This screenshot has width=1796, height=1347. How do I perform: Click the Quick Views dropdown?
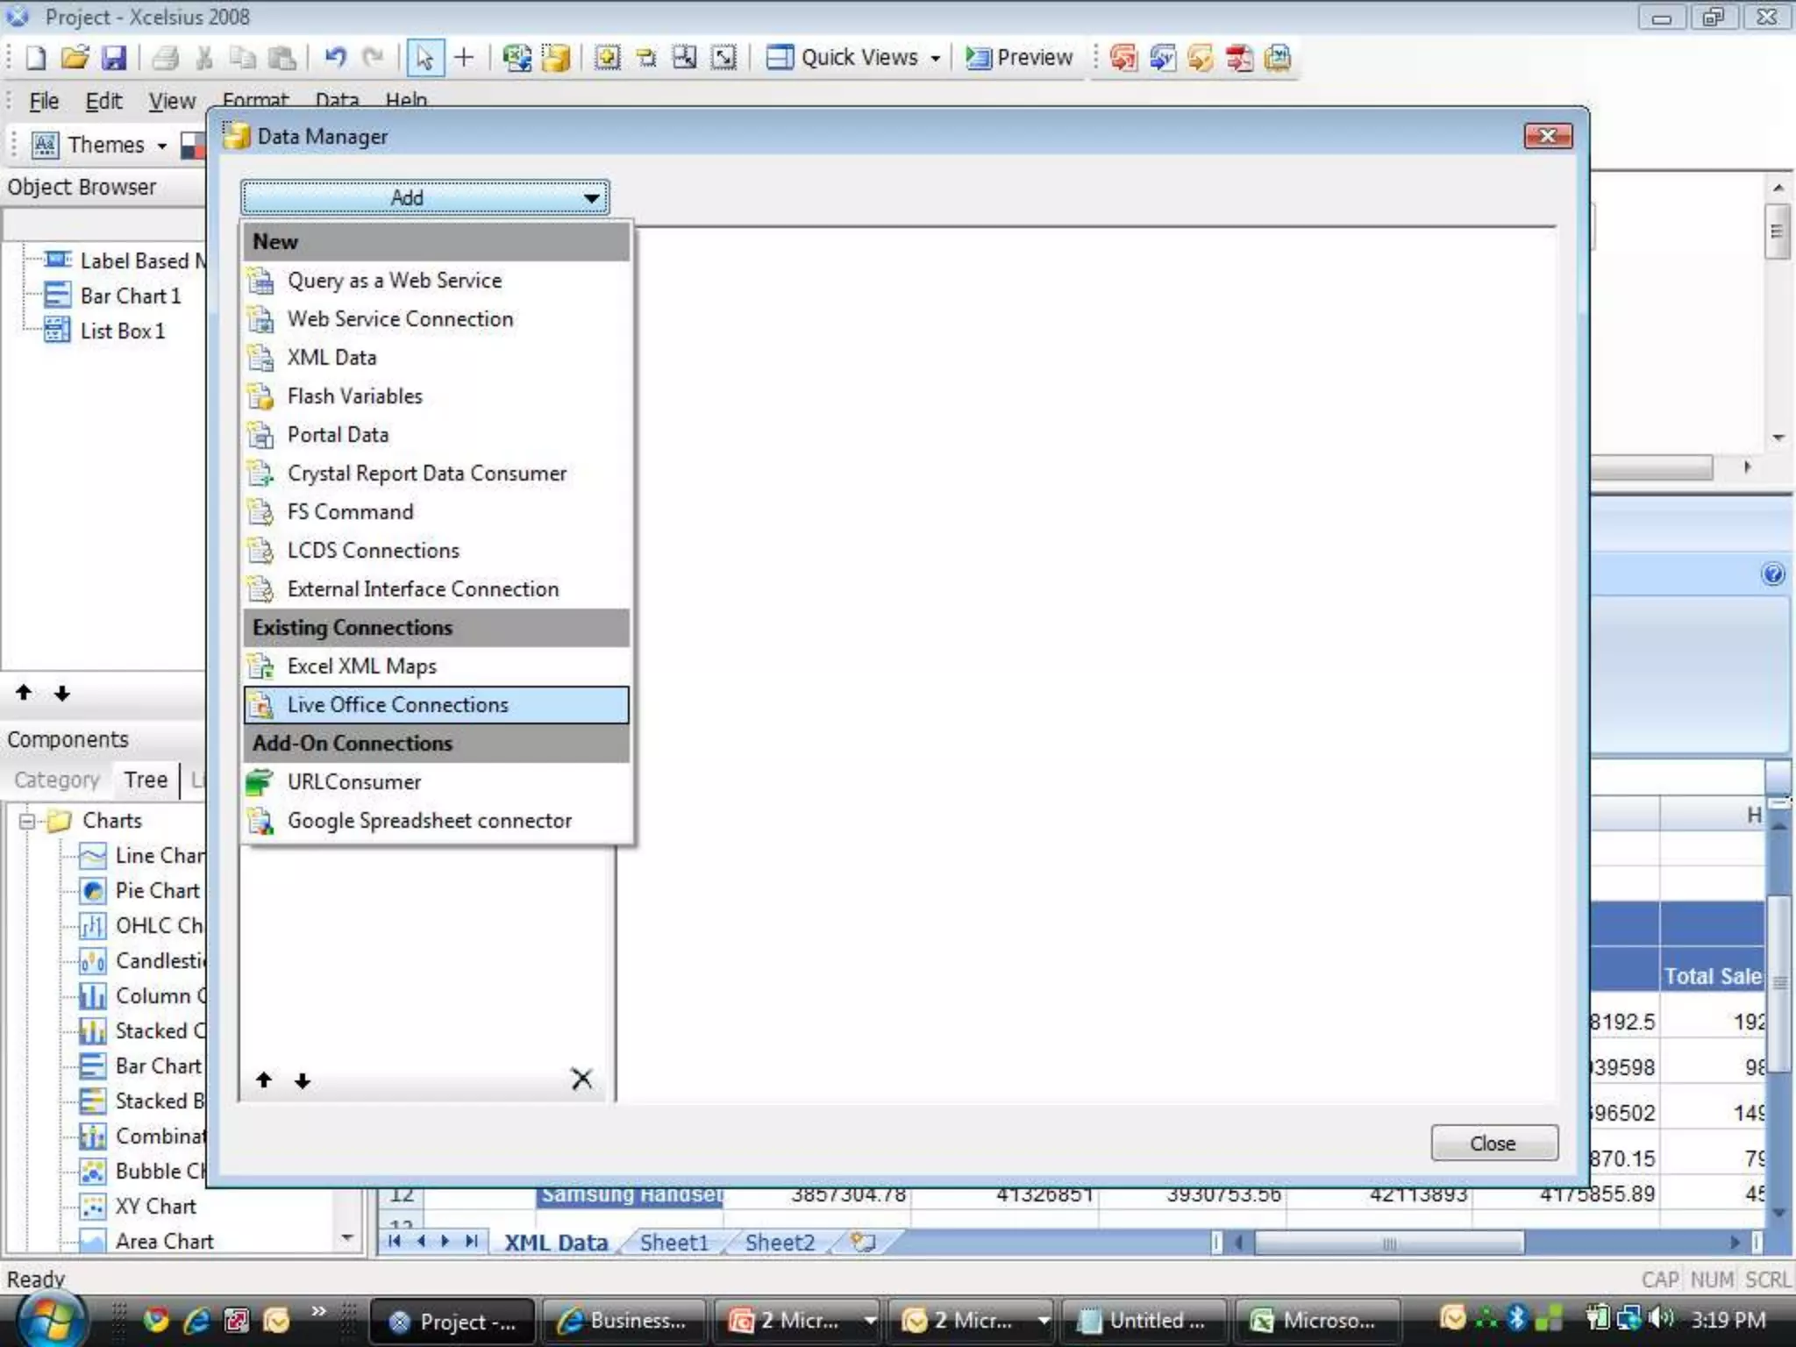[x=854, y=58]
